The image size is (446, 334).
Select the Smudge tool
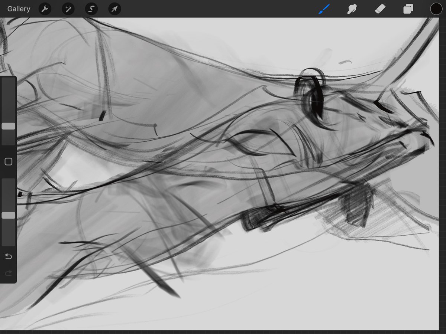point(352,9)
